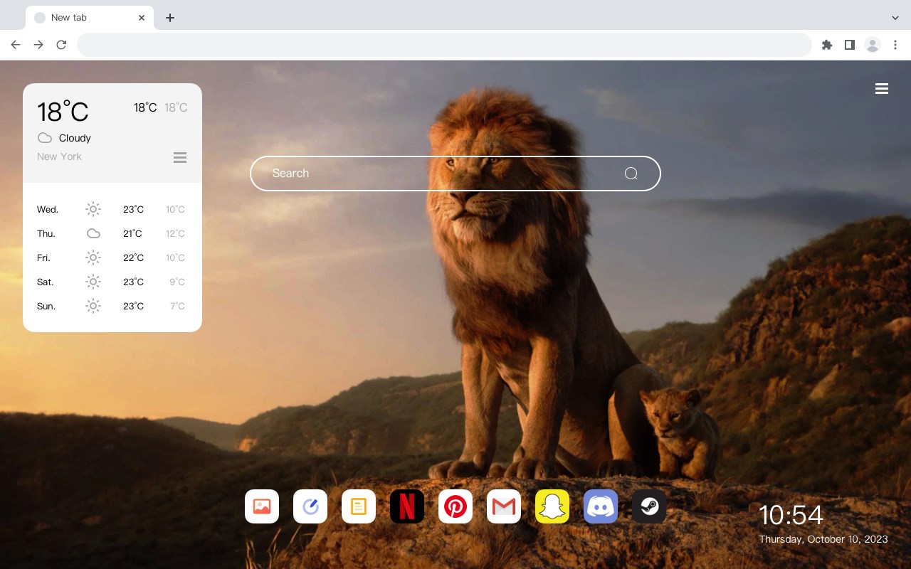This screenshot has height=569, width=911.
Task: Select the New tab tab
Action: [90, 18]
